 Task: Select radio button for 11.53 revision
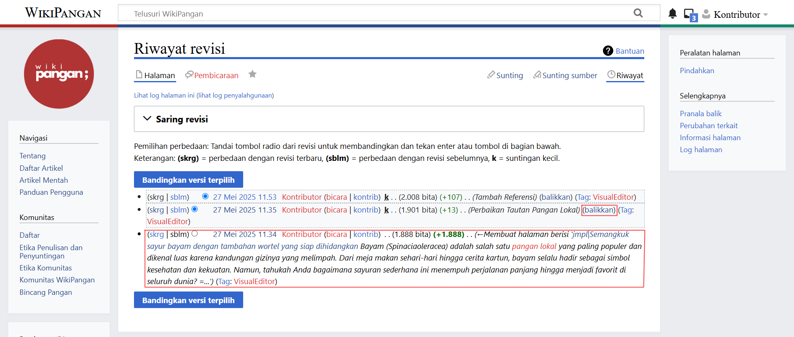tap(205, 196)
